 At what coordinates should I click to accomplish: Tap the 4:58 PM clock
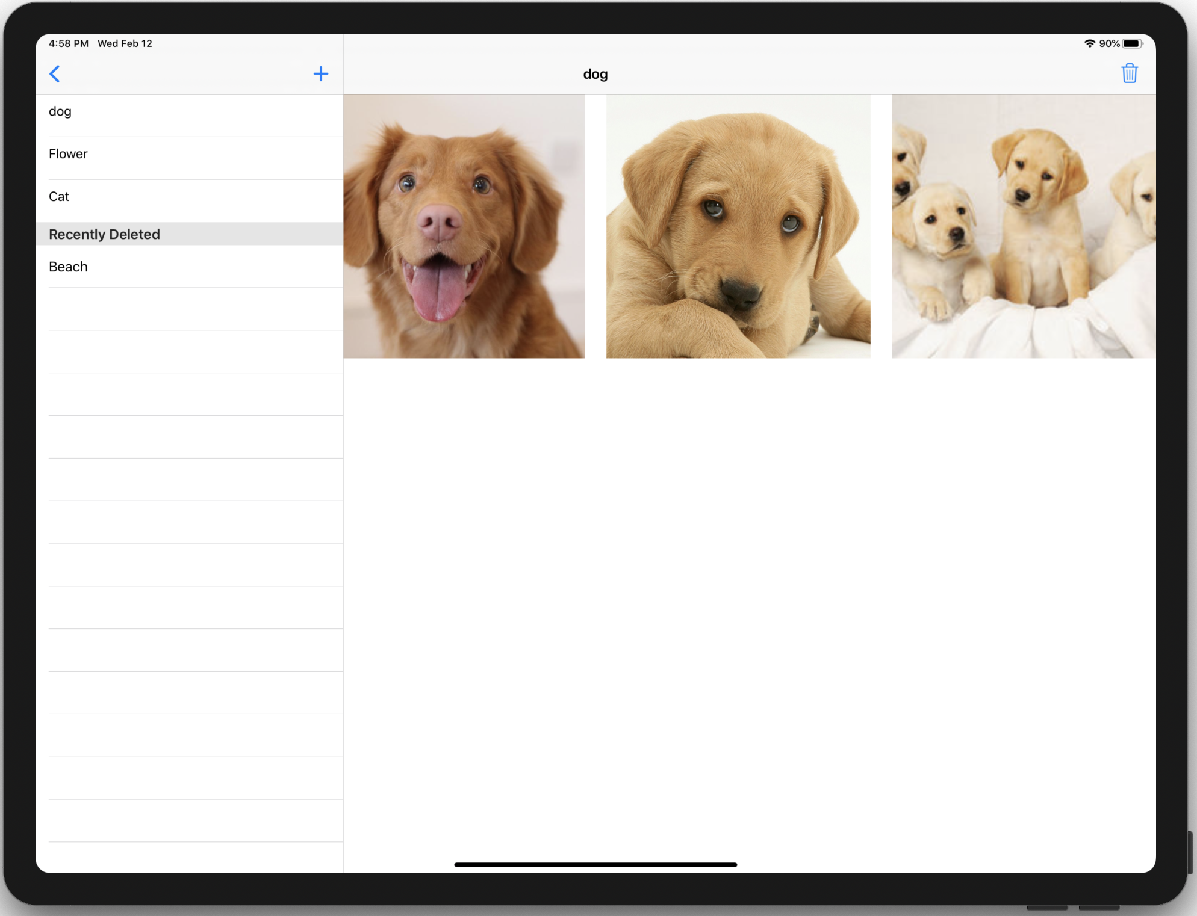[x=69, y=43]
